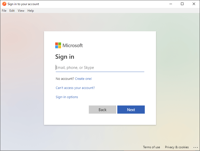200x151 pixels.
Task: Open the File menu
Action: pos(4,11)
